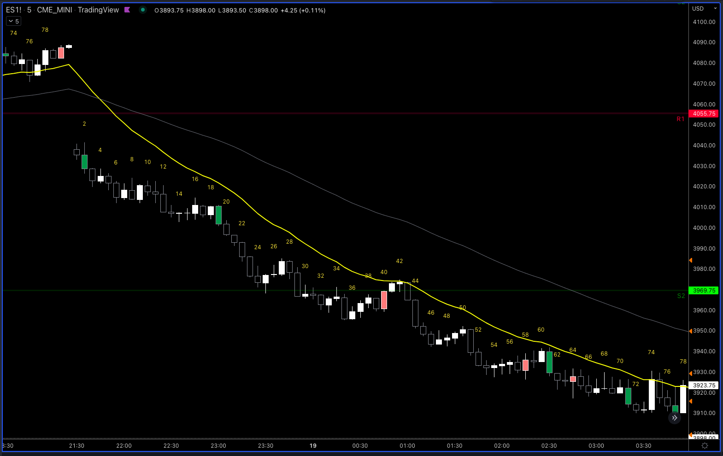This screenshot has width=723, height=456.
Task: Click 03:00 on the time axis
Action: pyautogui.click(x=596, y=446)
